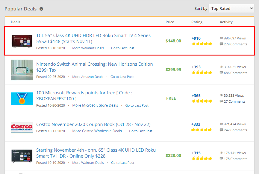Viewport: 259px width, 174px height.
Task: Click the Popular Deals info icon
Action: click(41, 9)
